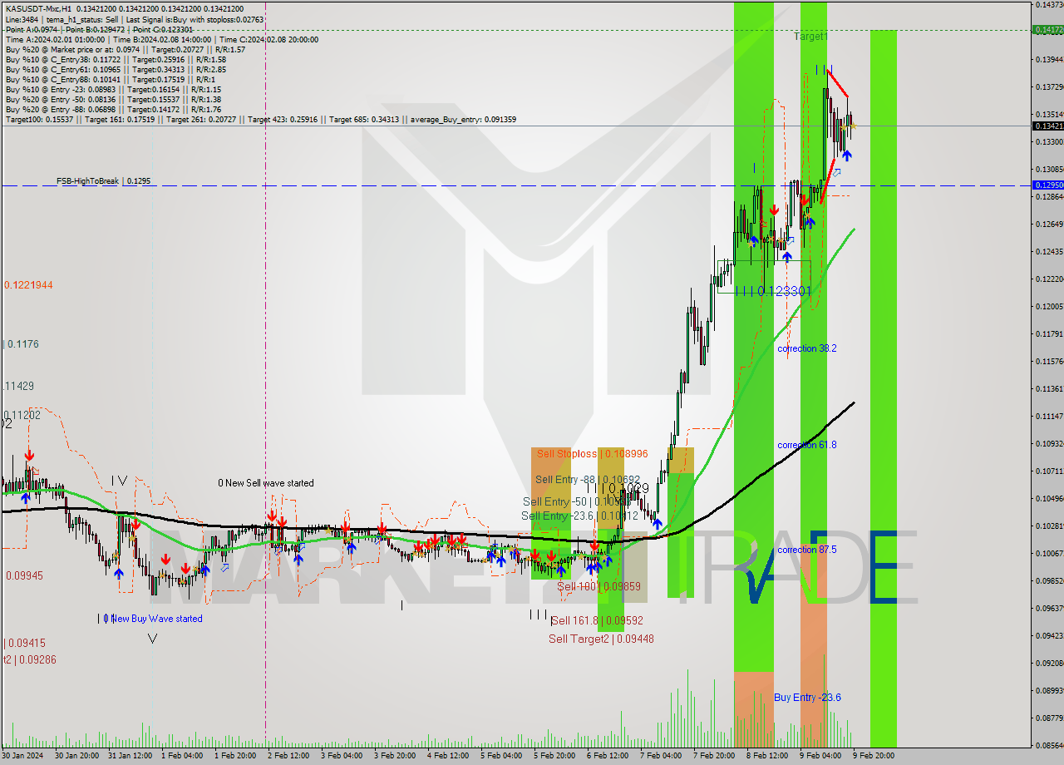Select the 'New Buy Wave started' annotation

coord(156,619)
